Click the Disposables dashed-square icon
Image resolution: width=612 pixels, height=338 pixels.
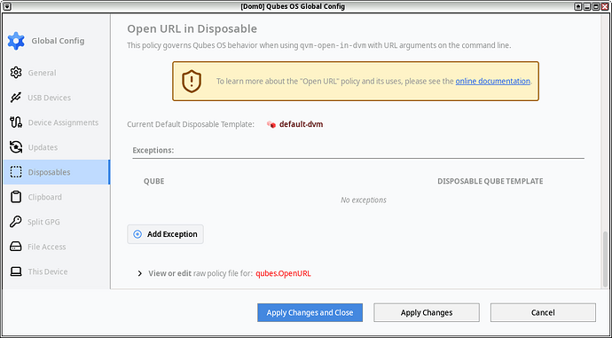16,172
